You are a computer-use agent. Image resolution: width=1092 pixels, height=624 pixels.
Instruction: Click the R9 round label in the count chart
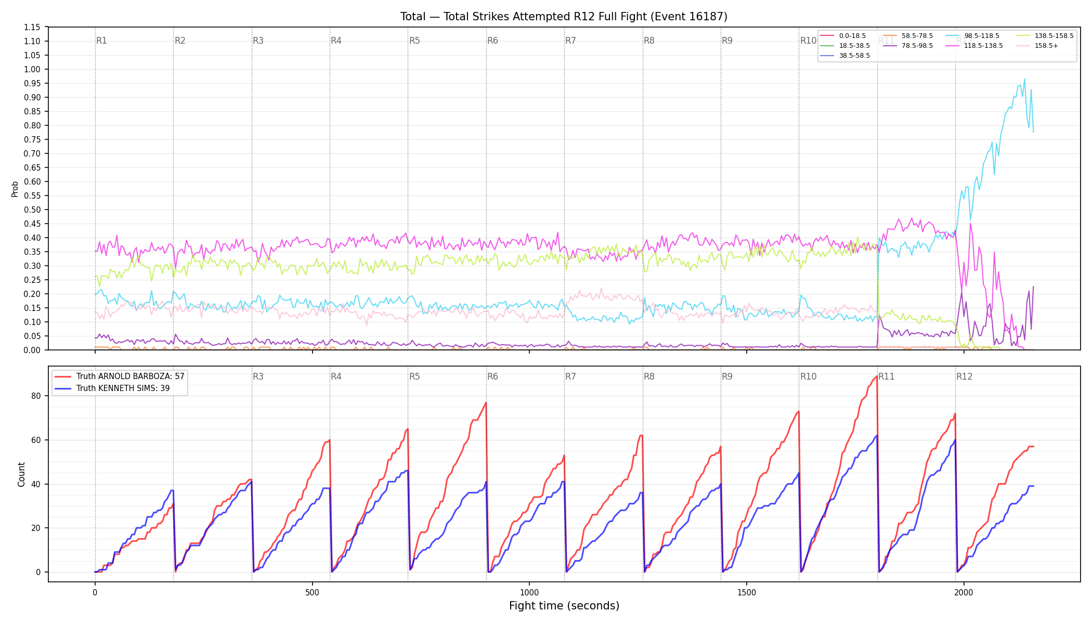coord(727,376)
